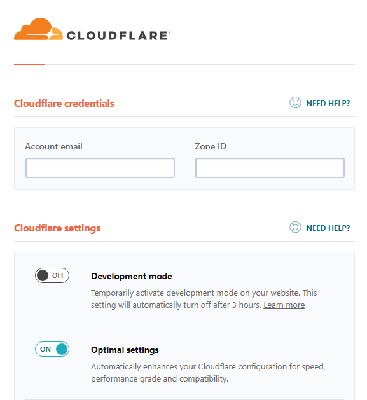Click the Optimal settings description text

[208, 373]
